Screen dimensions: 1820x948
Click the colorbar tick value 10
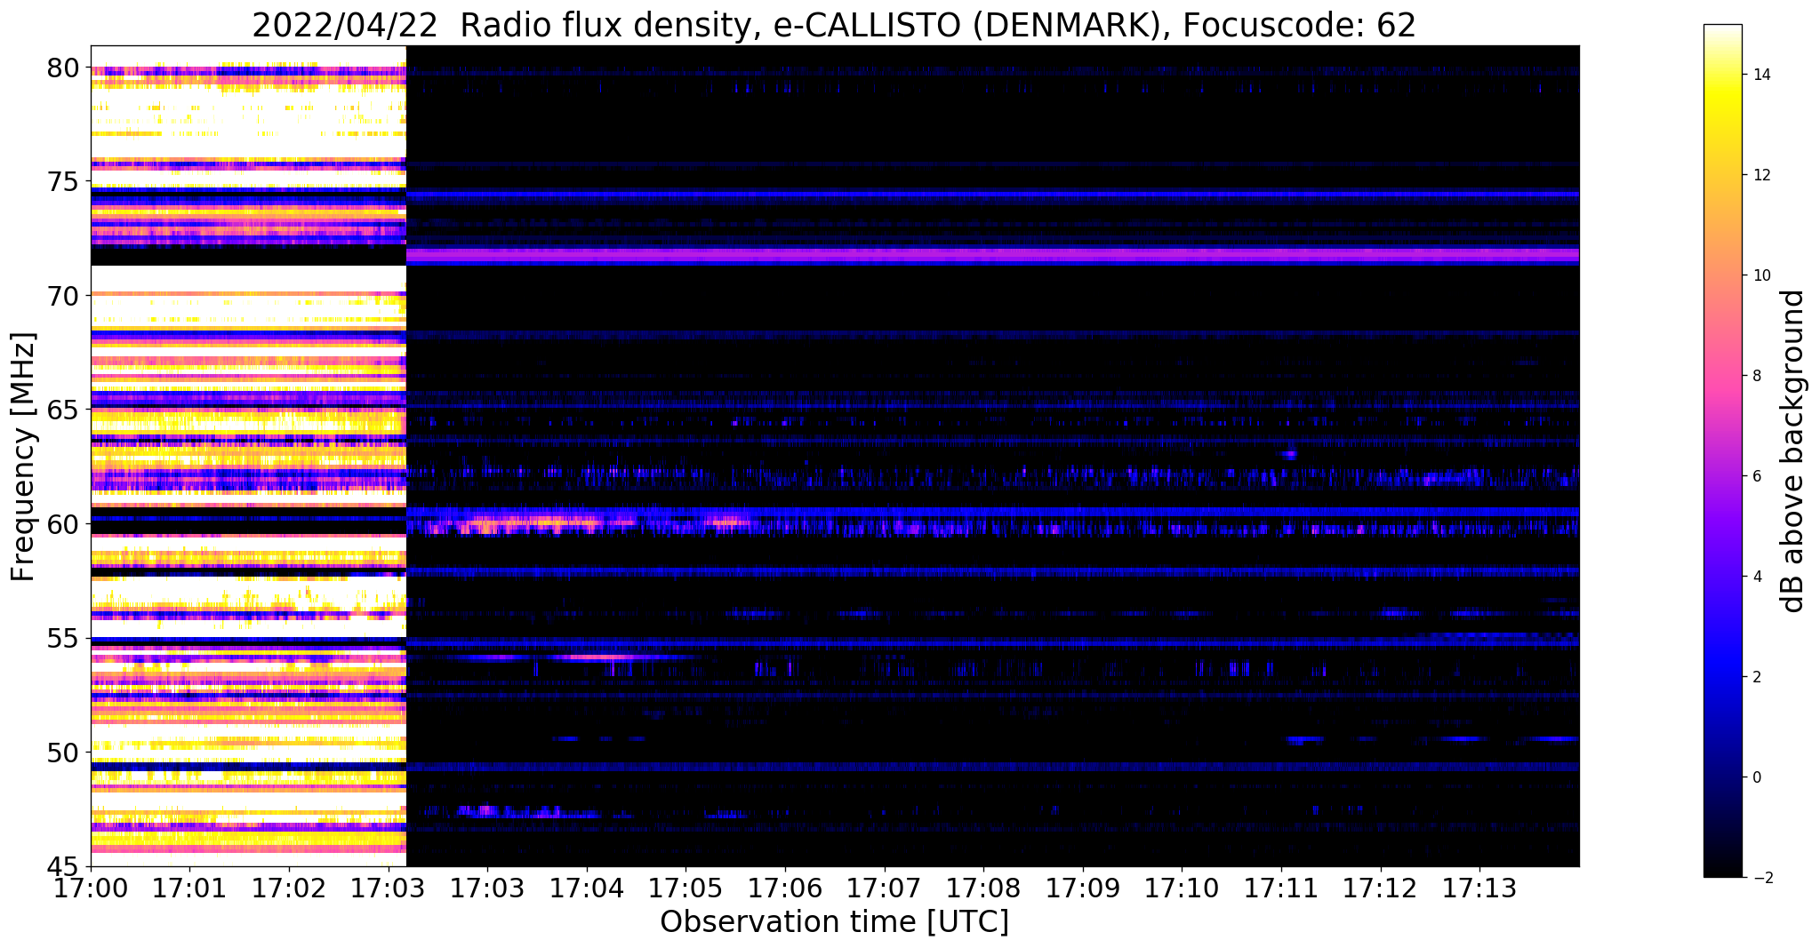click(1760, 275)
